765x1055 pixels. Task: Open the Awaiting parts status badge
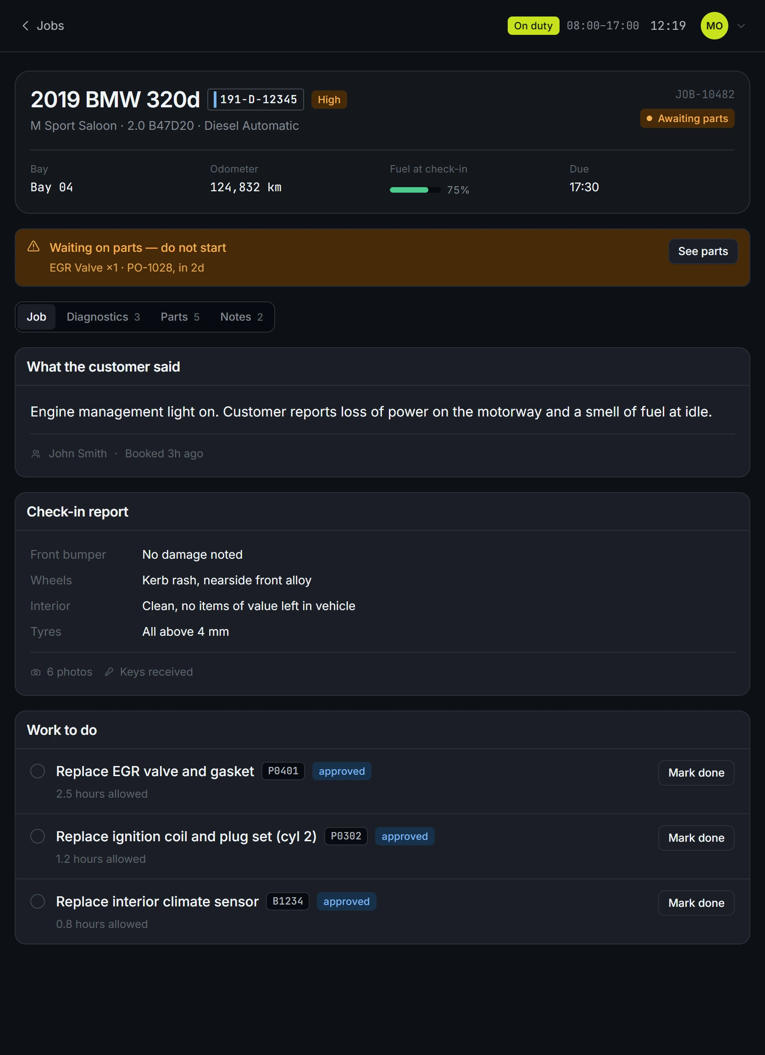pyautogui.click(x=687, y=119)
